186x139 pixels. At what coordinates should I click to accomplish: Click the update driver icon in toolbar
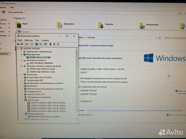coord(51,44)
